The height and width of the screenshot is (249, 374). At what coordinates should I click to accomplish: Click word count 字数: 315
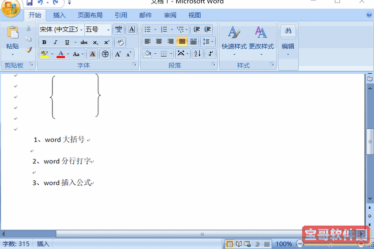coord(16,244)
